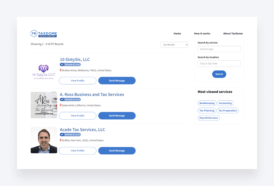Click location pin icon beside Bakersfield, California
The width and height of the screenshot is (274, 188).
click(x=61, y=105)
